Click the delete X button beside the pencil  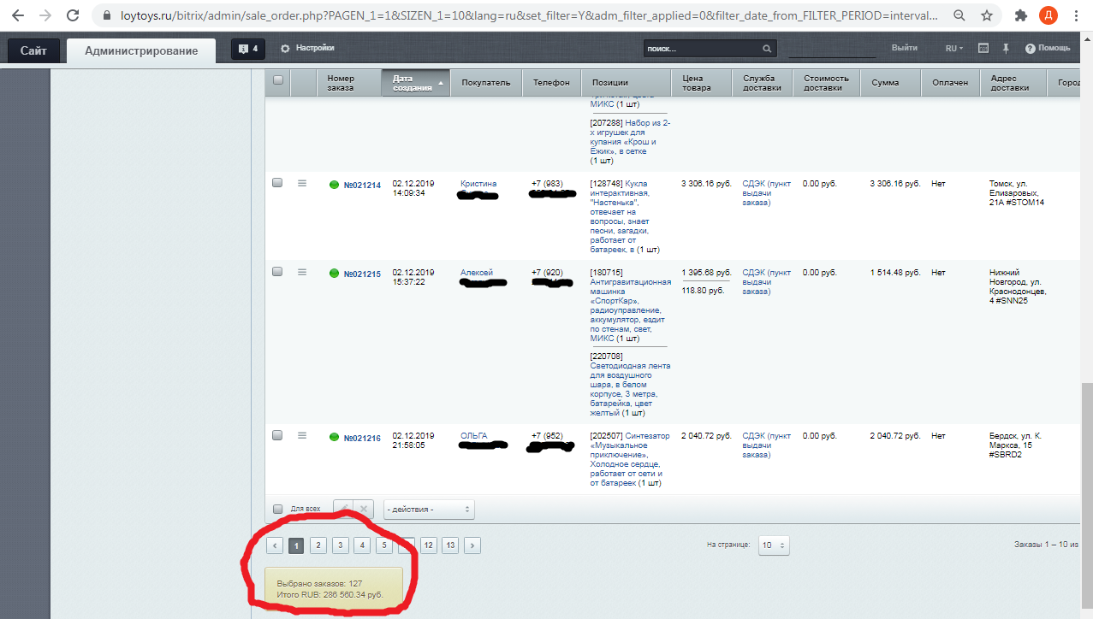tap(364, 509)
